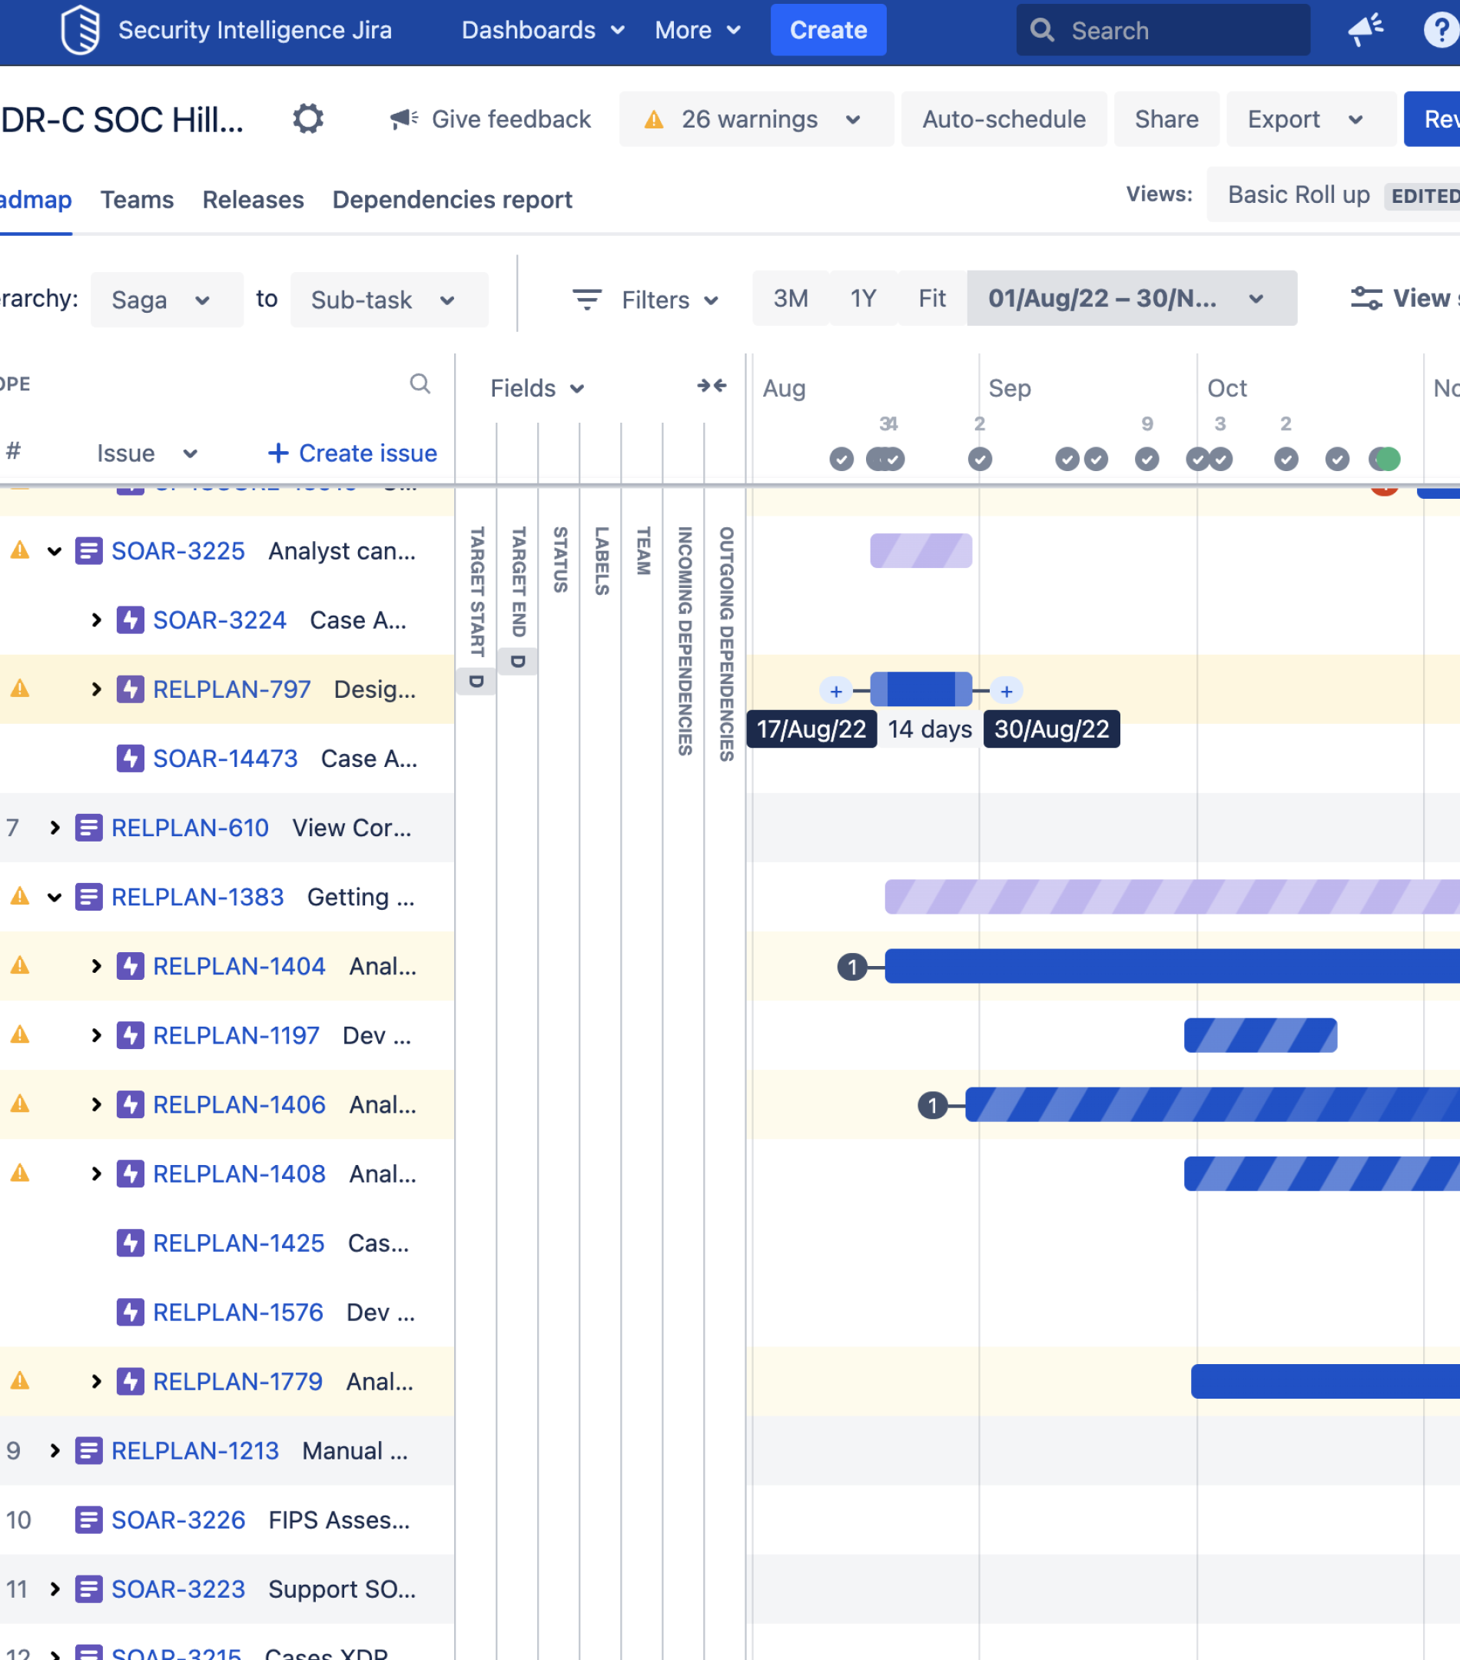Viewport: 1460px width, 1660px height.
Task: Click the TARGET START column header
Action: pos(476,591)
